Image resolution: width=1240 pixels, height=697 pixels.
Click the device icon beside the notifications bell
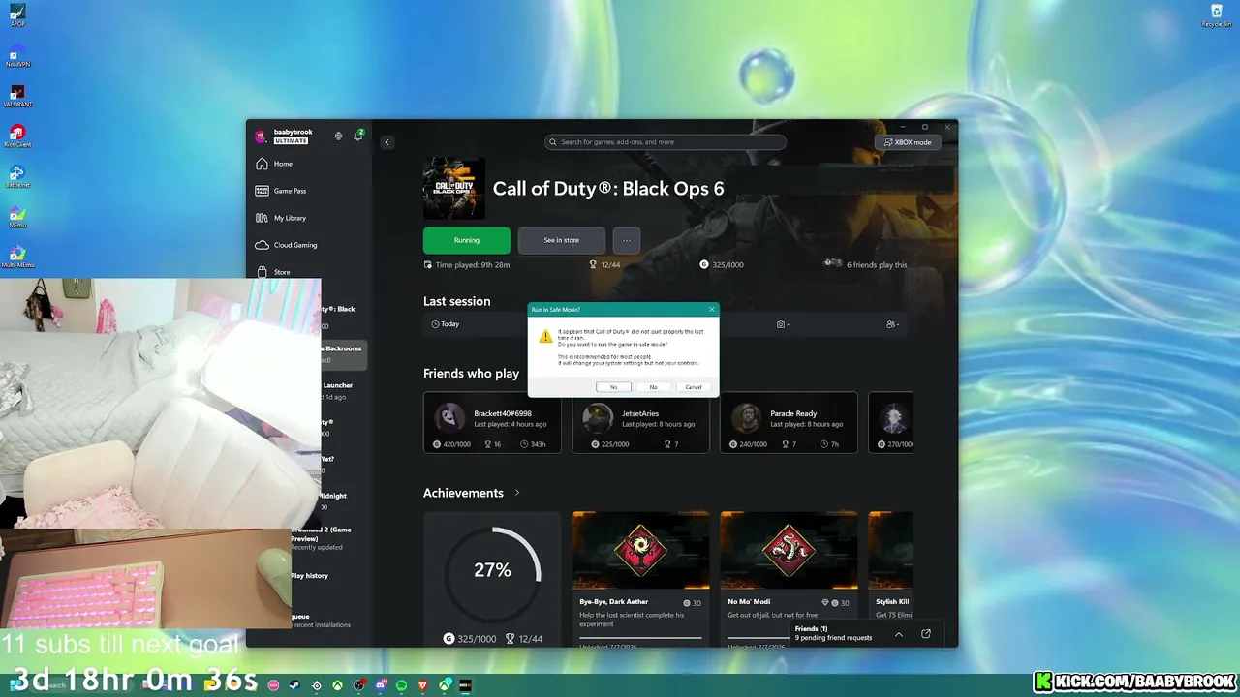[x=338, y=136]
